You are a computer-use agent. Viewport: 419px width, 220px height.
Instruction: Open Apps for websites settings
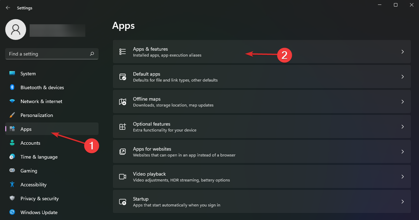[x=244, y=151]
